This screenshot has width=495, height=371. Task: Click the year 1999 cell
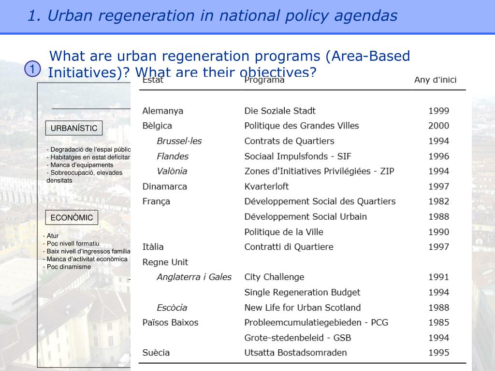(x=438, y=111)
